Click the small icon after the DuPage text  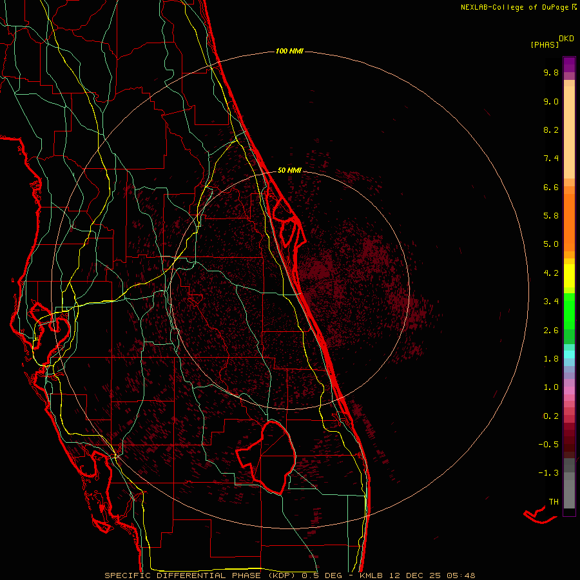pos(574,7)
